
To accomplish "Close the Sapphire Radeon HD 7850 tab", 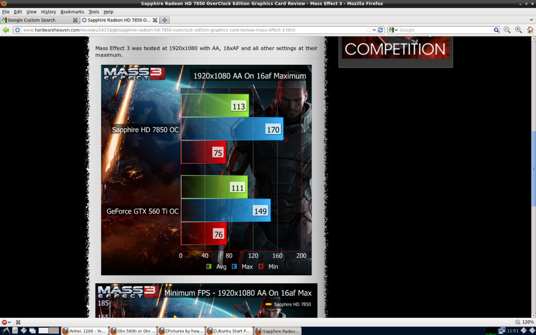I will point(155,20).
